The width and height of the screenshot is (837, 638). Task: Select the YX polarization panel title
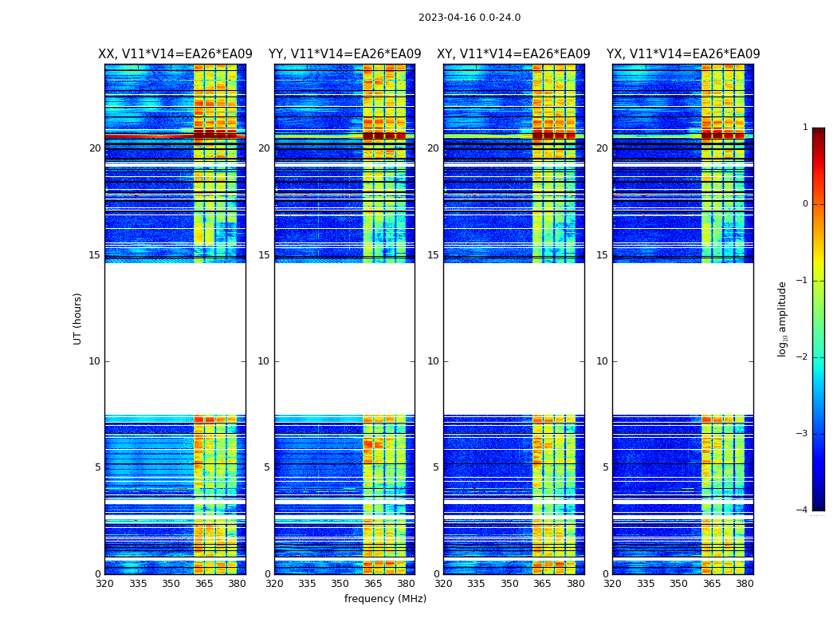tap(683, 54)
